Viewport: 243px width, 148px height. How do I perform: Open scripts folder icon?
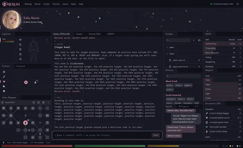coord(199,40)
